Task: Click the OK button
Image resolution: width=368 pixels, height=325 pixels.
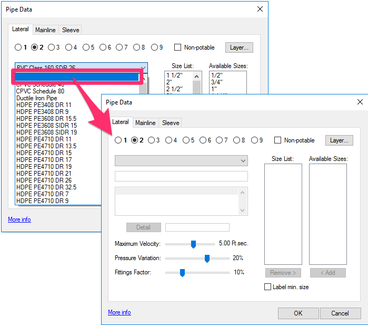Action: pyautogui.click(x=299, y=313)
